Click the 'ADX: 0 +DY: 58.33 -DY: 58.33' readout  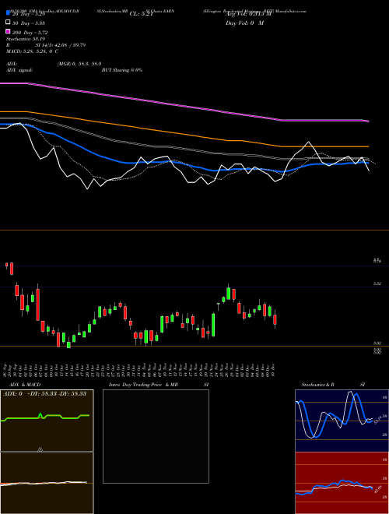pos(44,394)
